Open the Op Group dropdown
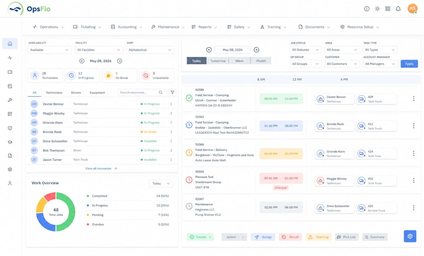 [x=306, y=64]
